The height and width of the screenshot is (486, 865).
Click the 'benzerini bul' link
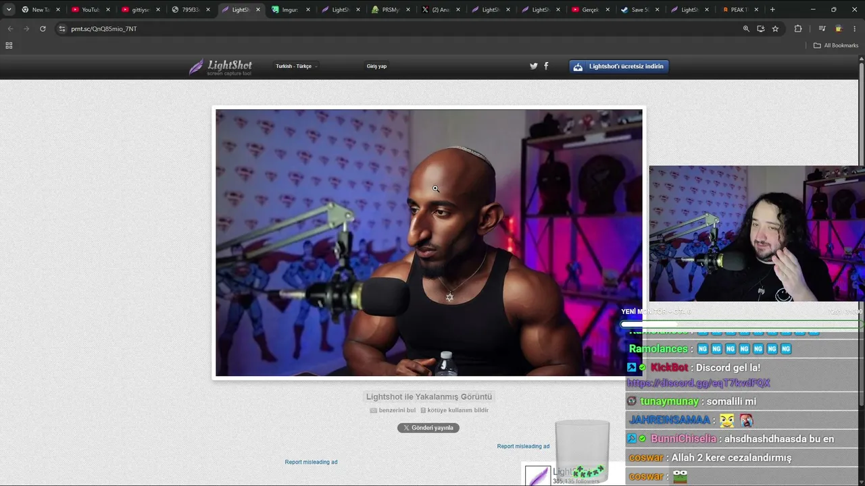point(397,410)
